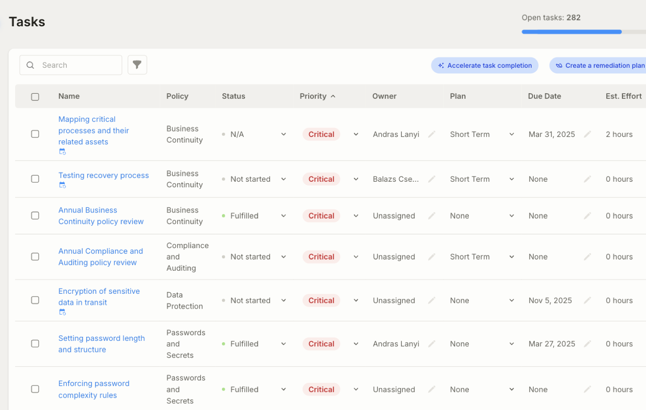
Task: Focus the Search tasks field
Action: (x=71, y=65)
